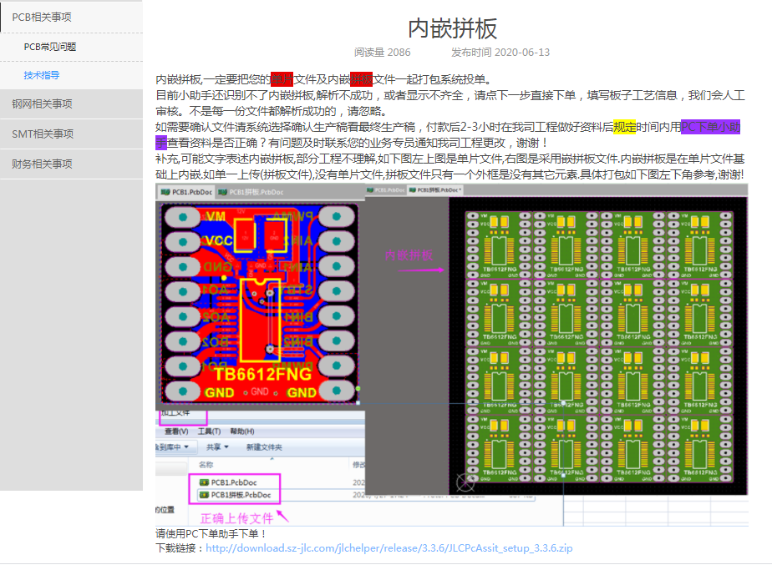This screenshot has width=772, height=565.
Task: Click the PCB1拼板.PcbDoc file icon in explorer
Action: point(203,495)
